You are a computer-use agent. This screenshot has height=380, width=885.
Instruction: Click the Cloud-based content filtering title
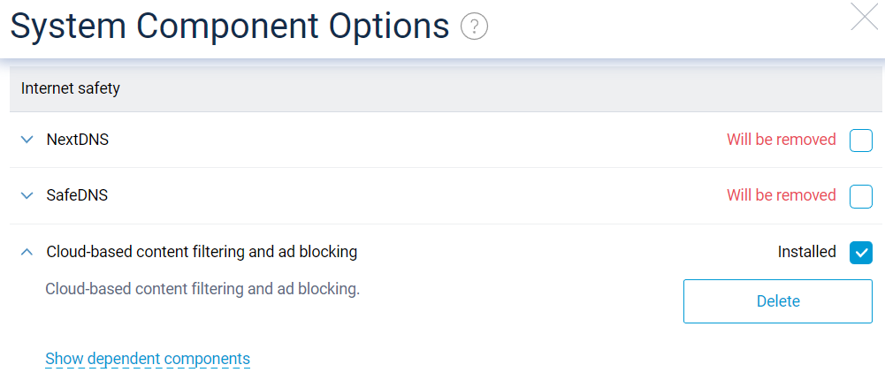pos(202,252)
